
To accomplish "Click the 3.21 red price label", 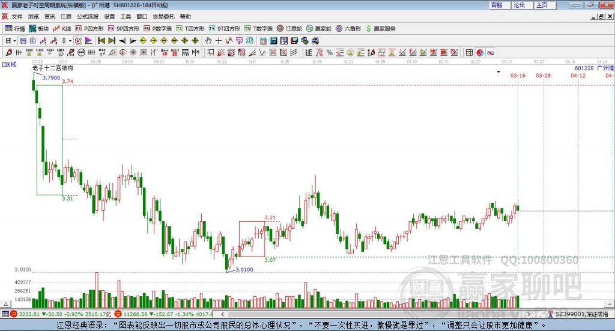I will [270, 217].
